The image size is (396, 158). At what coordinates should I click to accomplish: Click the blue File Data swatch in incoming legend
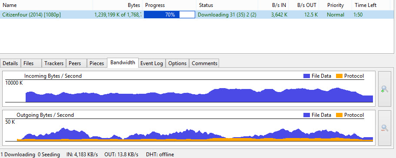pos(306,76)
